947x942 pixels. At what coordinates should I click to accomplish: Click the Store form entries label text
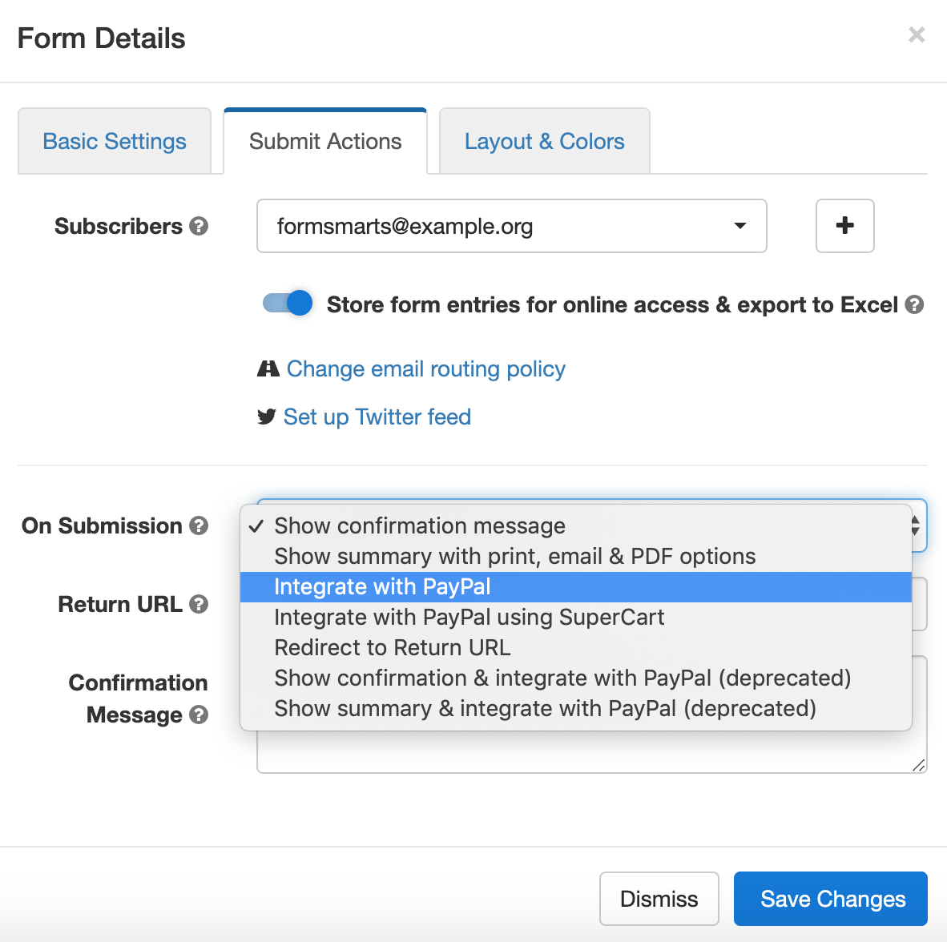tap(612, 305)
